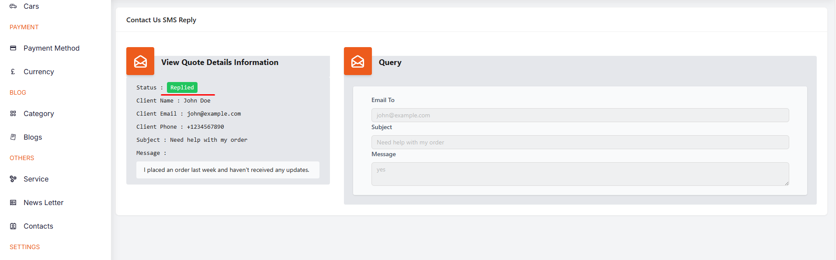
Task: Open the Currency menu item
Action: click(x=38, y=72)
